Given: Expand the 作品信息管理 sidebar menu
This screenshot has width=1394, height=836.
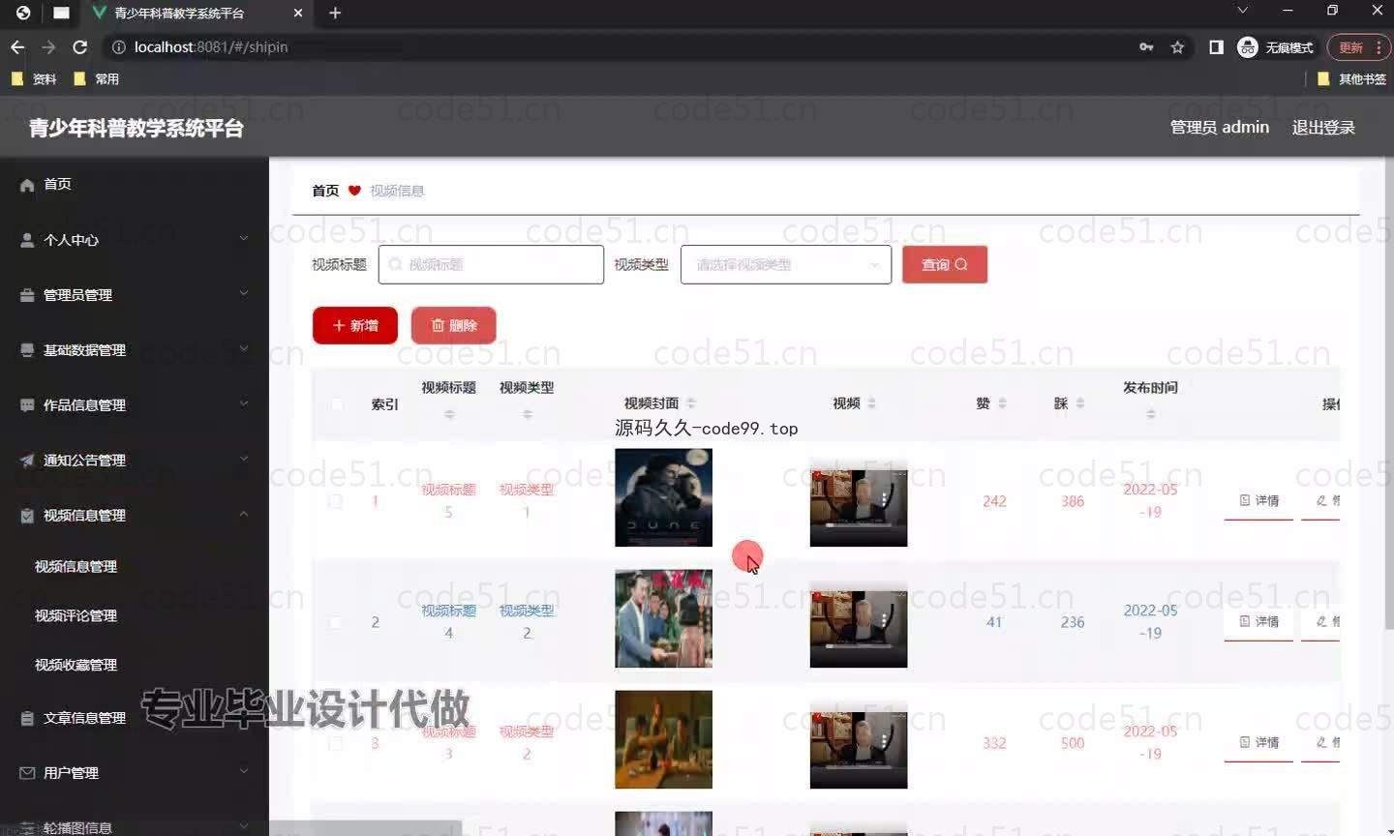Looking at the screenshot, I should (244, 403).
